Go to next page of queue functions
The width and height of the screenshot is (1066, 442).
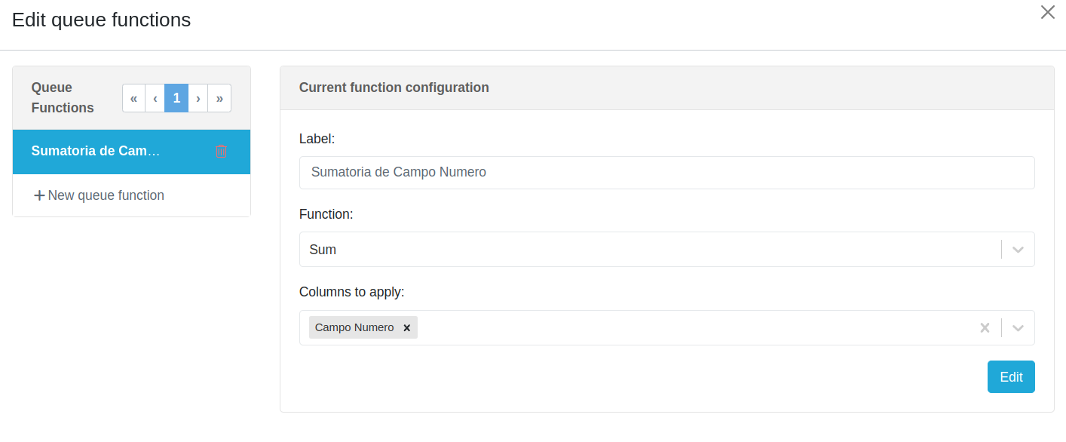(x=198, y=98)
